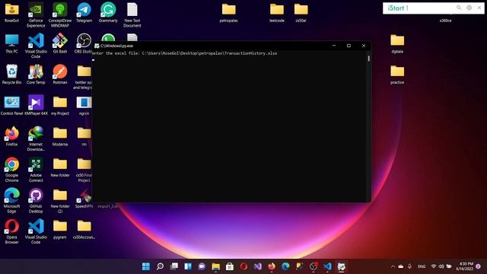The height and width of the screenshot is (274, 487).
Task: Select the digikala folder on desktop
Action: pyautogui.click(x=397, y=43)
